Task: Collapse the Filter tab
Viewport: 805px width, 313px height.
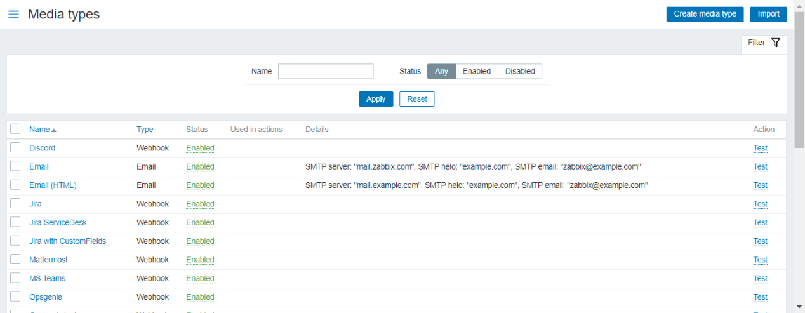Action: 764,43
